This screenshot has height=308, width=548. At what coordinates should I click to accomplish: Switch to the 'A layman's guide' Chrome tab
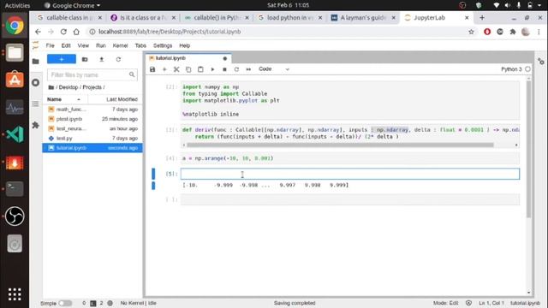(x=363, y=18)
